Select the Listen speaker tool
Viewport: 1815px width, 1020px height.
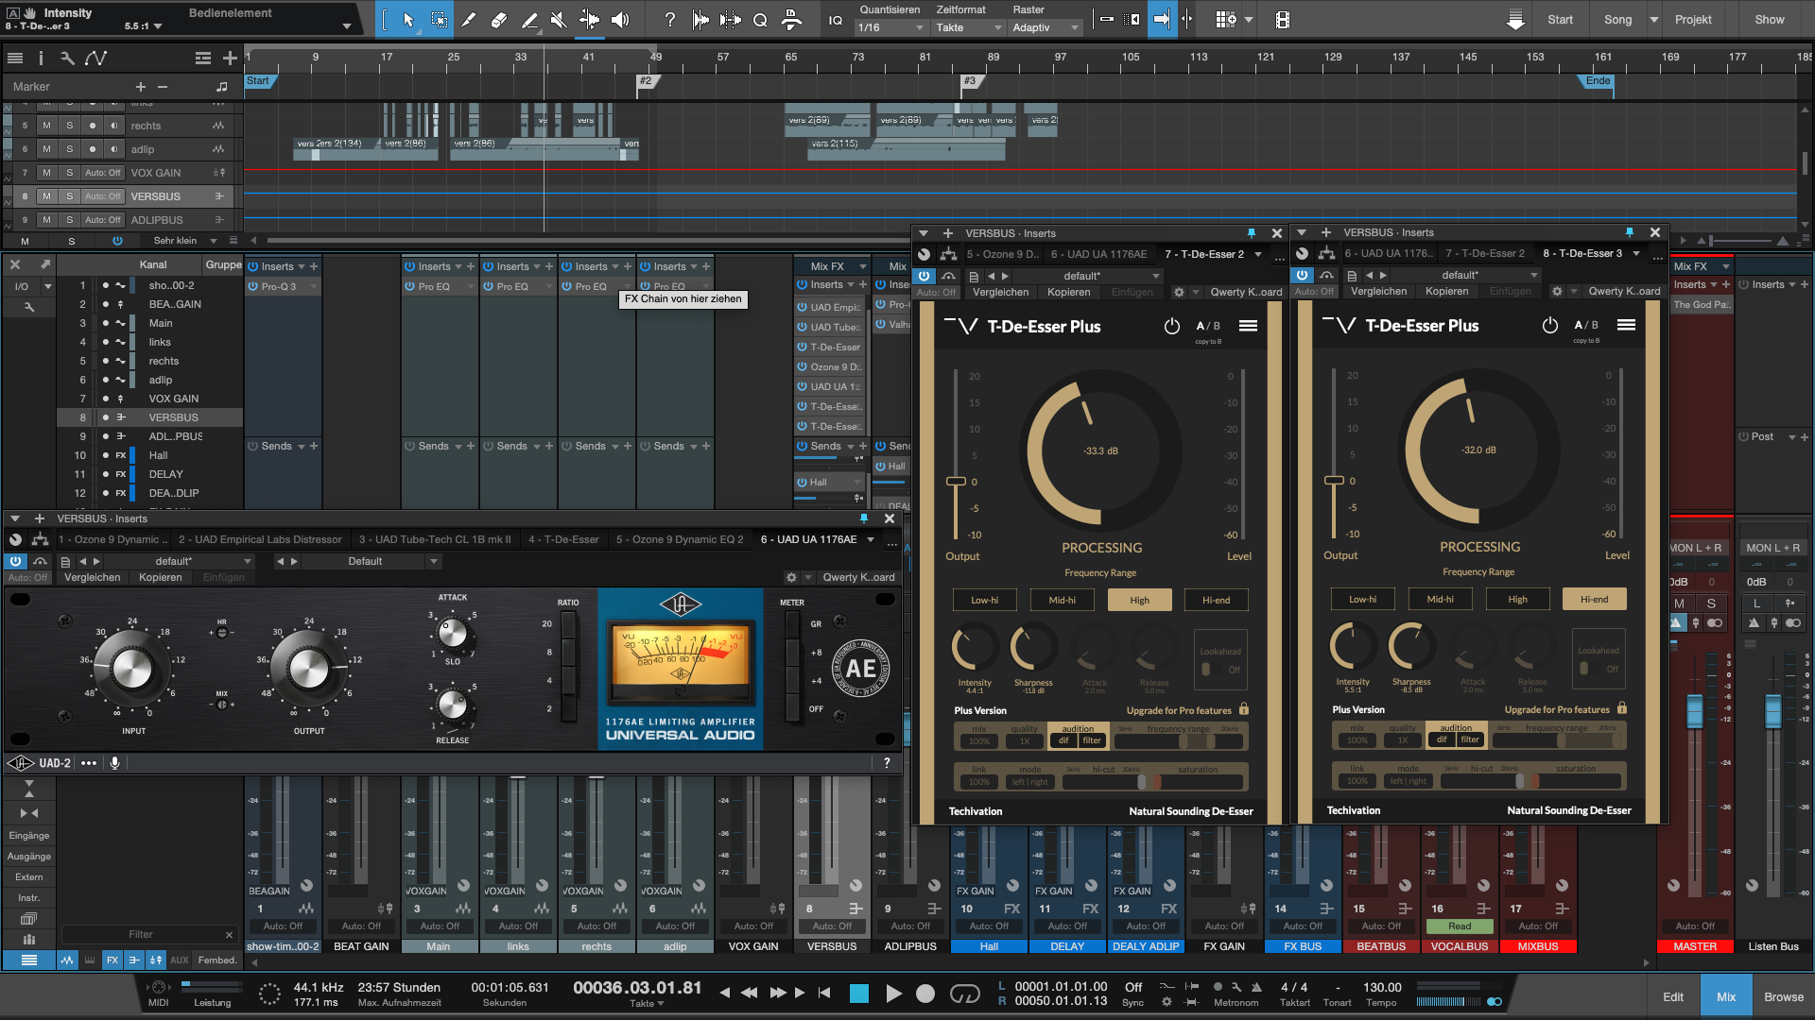(620, 20)
